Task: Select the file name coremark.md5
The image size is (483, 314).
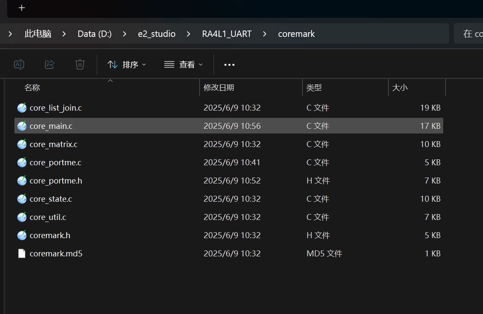Action: click(56, 253)
